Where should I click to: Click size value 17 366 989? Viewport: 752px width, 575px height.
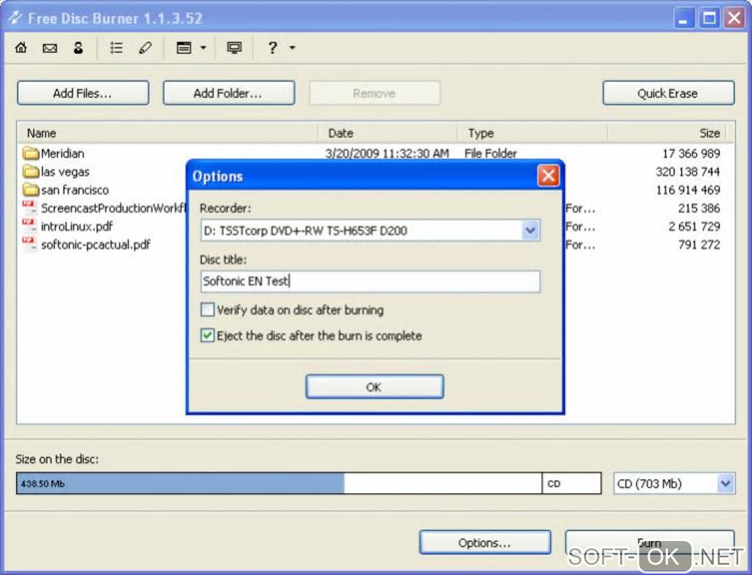pyautogui.click(x=691, y=153)
